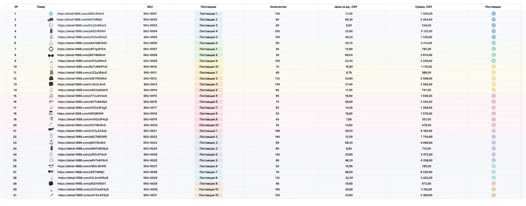This screenshot has width=526, height=206.
Task: Open link detail.1688.com/n6F1g2H3i4
Action: coord(81,49)
